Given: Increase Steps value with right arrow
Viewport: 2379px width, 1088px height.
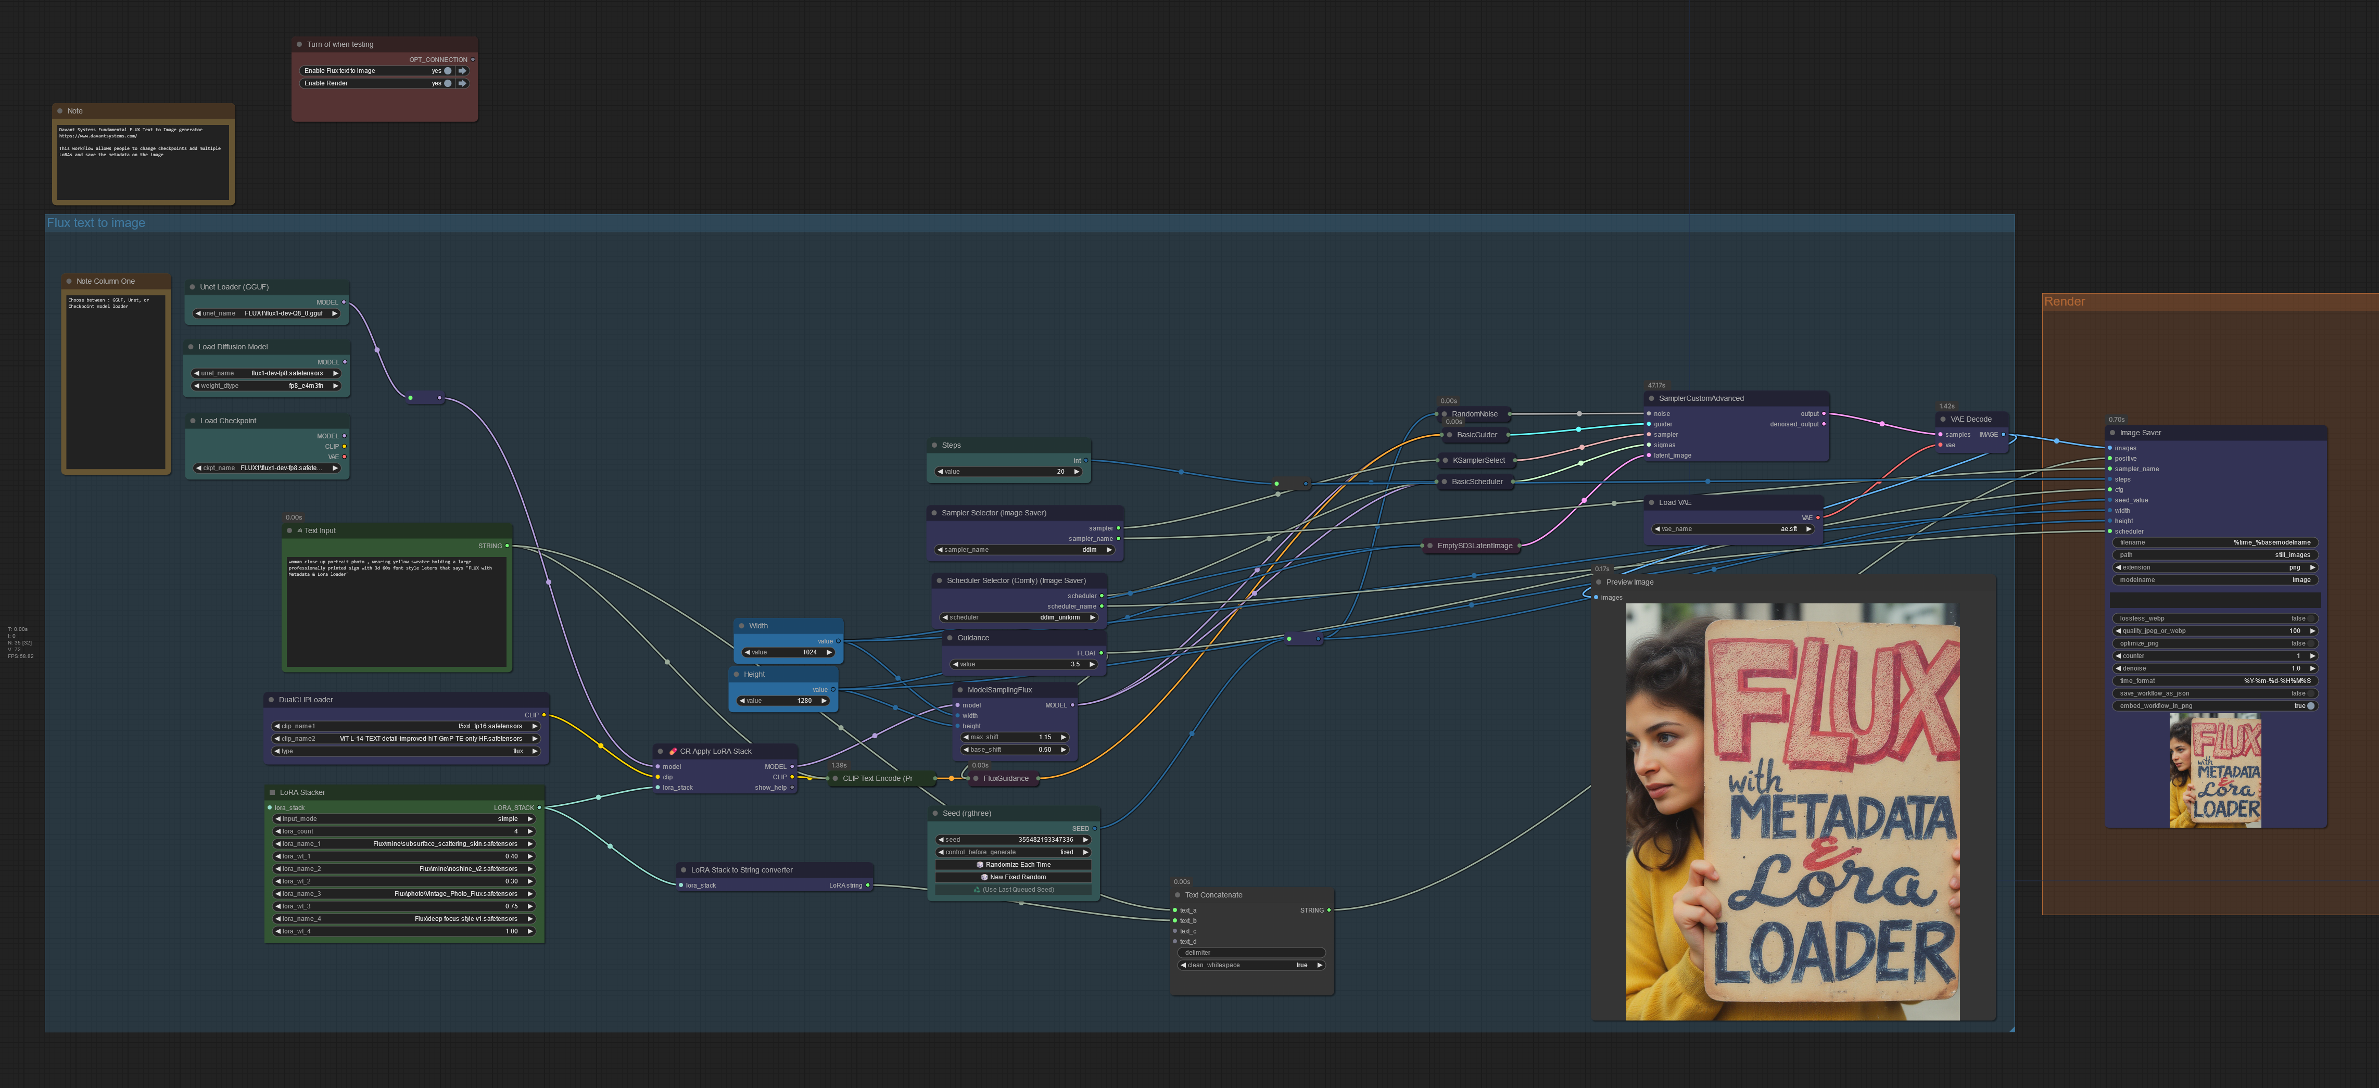Looking at the screenshot, I should (x=1076, y=471).
